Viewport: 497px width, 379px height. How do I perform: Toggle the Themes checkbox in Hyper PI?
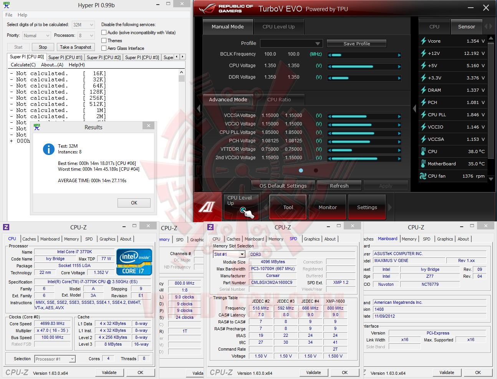[x=104, y=40]
